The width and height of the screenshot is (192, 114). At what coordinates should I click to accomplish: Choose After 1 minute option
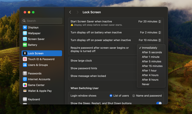click(151, 57)
